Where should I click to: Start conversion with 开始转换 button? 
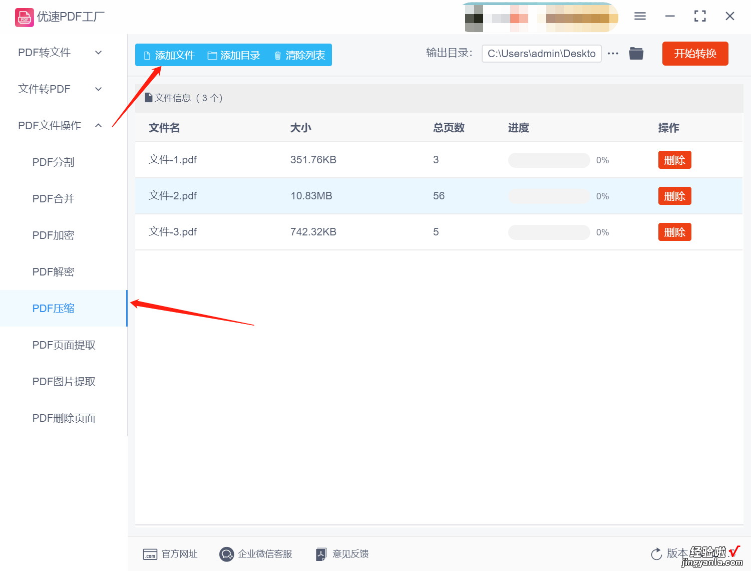click(x=695, y=54)
